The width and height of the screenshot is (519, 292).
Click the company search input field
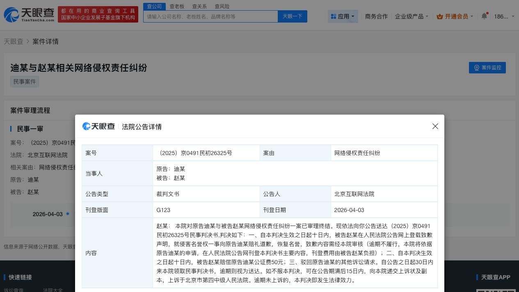(x=210, y=16)
